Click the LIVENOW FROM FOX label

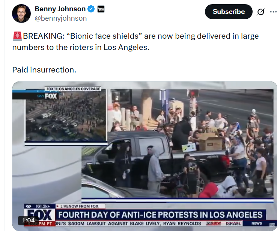tap(79, 206)
